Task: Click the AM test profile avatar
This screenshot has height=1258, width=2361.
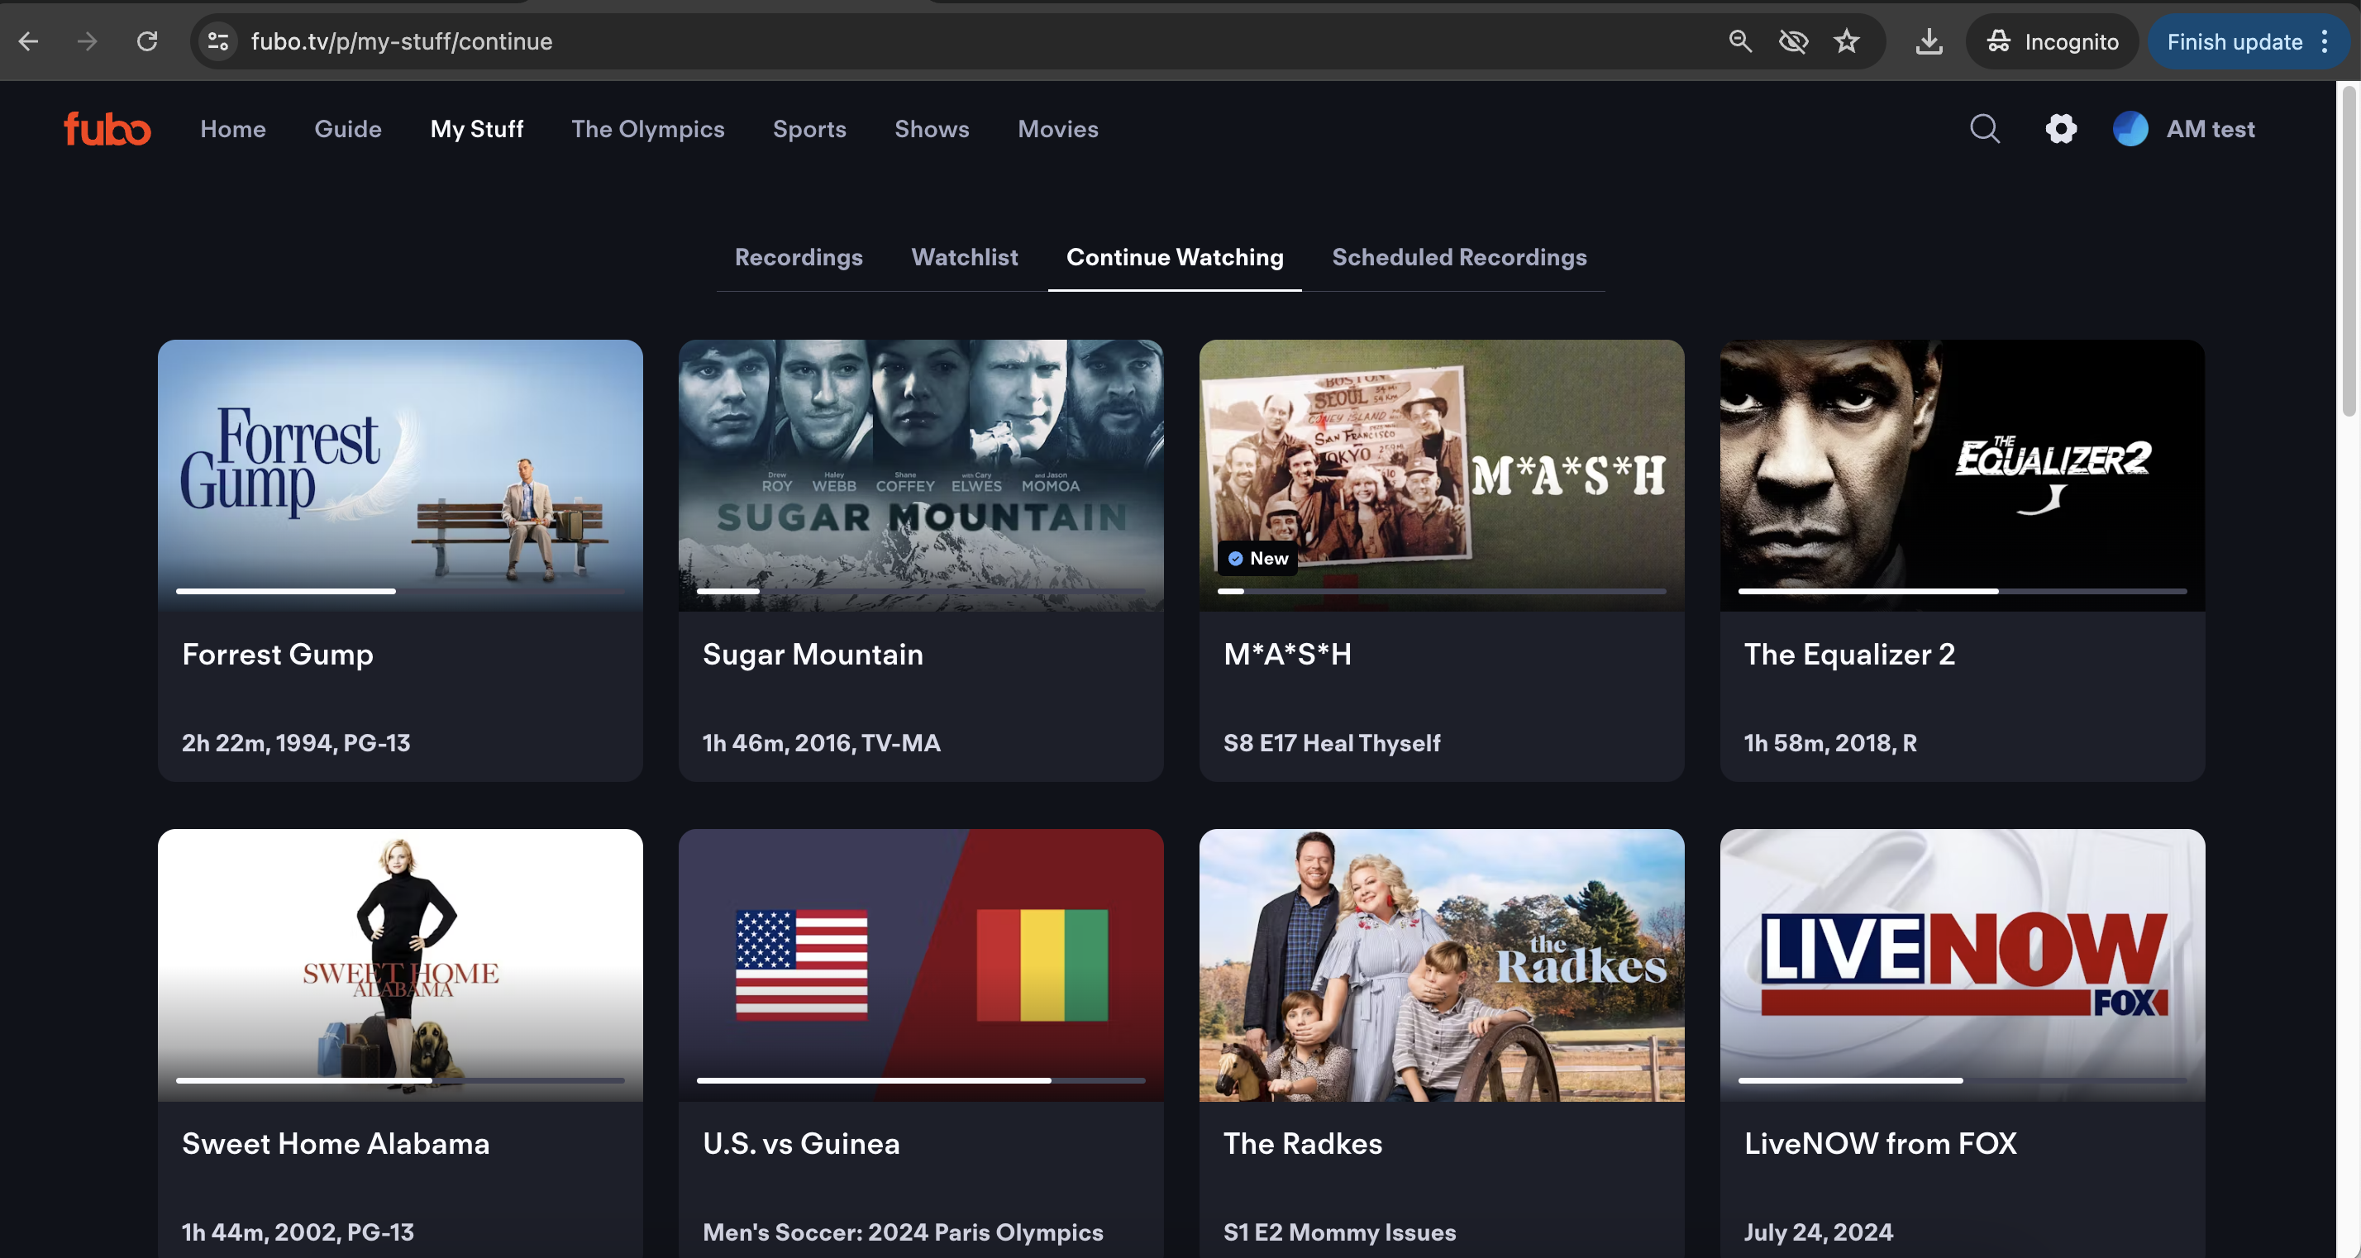Action: [2130, 129]
